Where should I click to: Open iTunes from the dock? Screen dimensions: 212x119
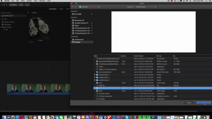79,117
